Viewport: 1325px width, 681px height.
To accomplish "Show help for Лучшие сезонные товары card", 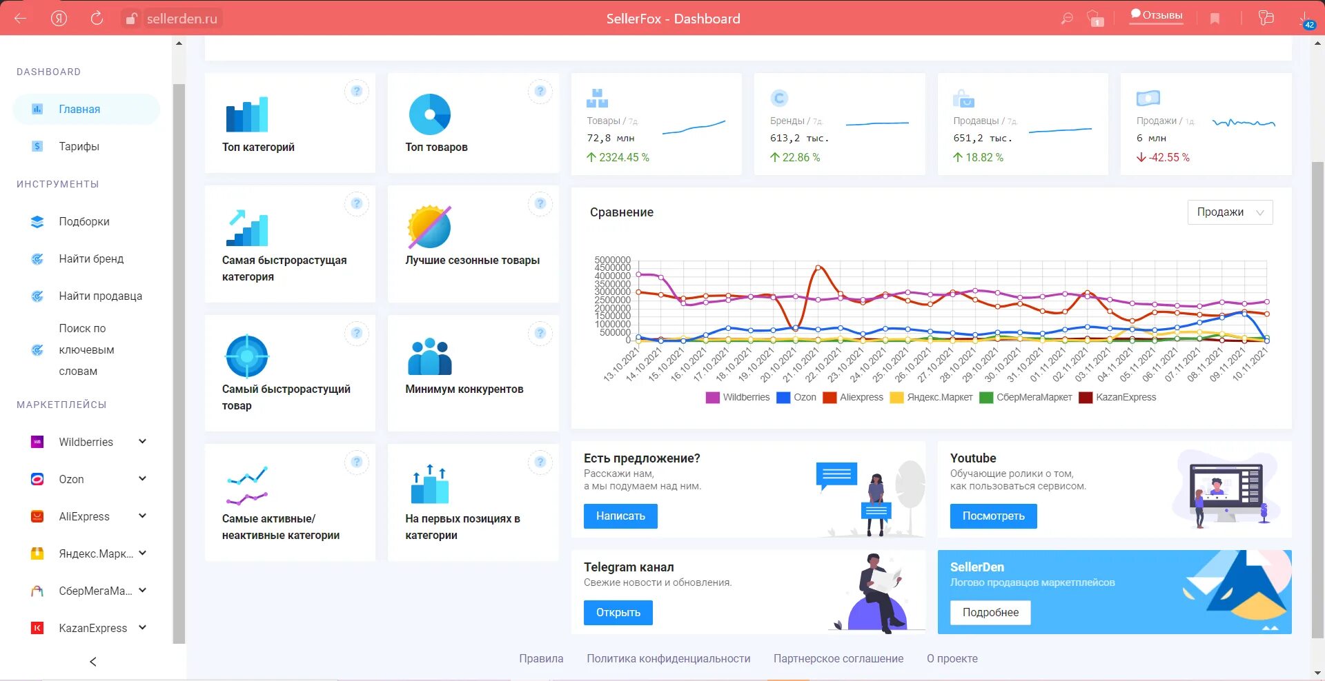I will coord(540,203).
